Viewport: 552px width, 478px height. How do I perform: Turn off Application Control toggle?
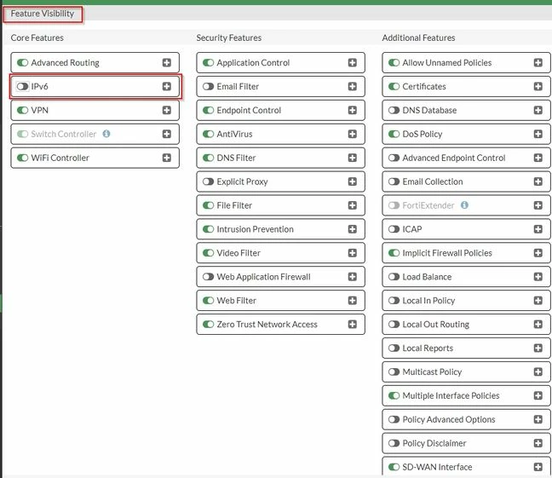point(208,63)
